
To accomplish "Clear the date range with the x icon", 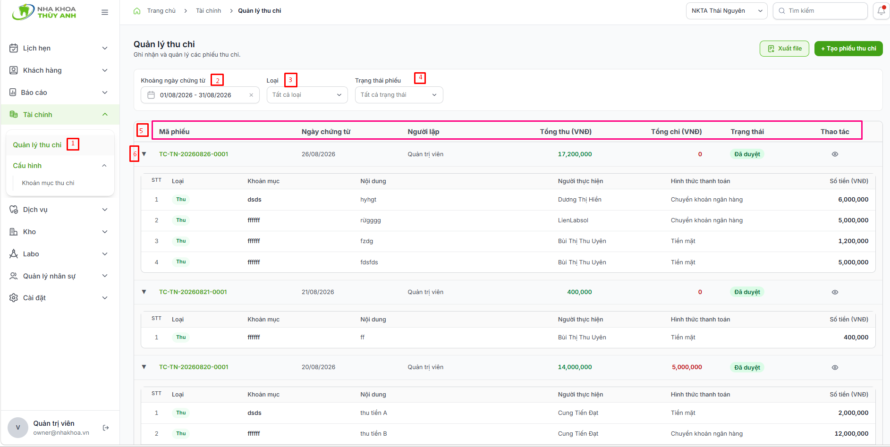I will (251, 95).
